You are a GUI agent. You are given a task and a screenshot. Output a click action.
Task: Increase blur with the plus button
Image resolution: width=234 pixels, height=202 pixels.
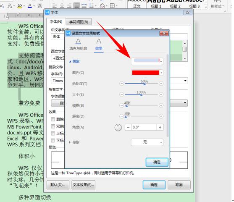click(x=161, y=105)
